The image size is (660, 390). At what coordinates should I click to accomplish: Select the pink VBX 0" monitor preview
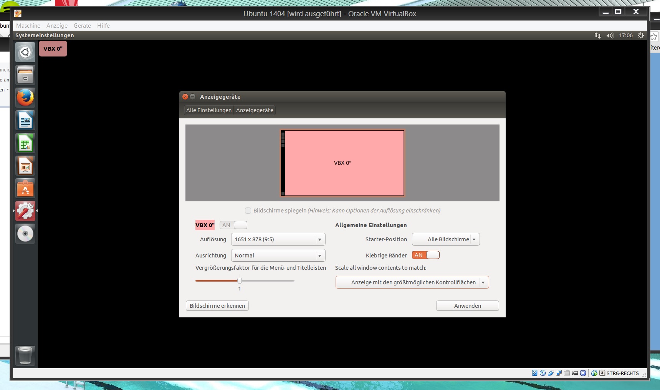pyautogui.click(x=342, y=163)
